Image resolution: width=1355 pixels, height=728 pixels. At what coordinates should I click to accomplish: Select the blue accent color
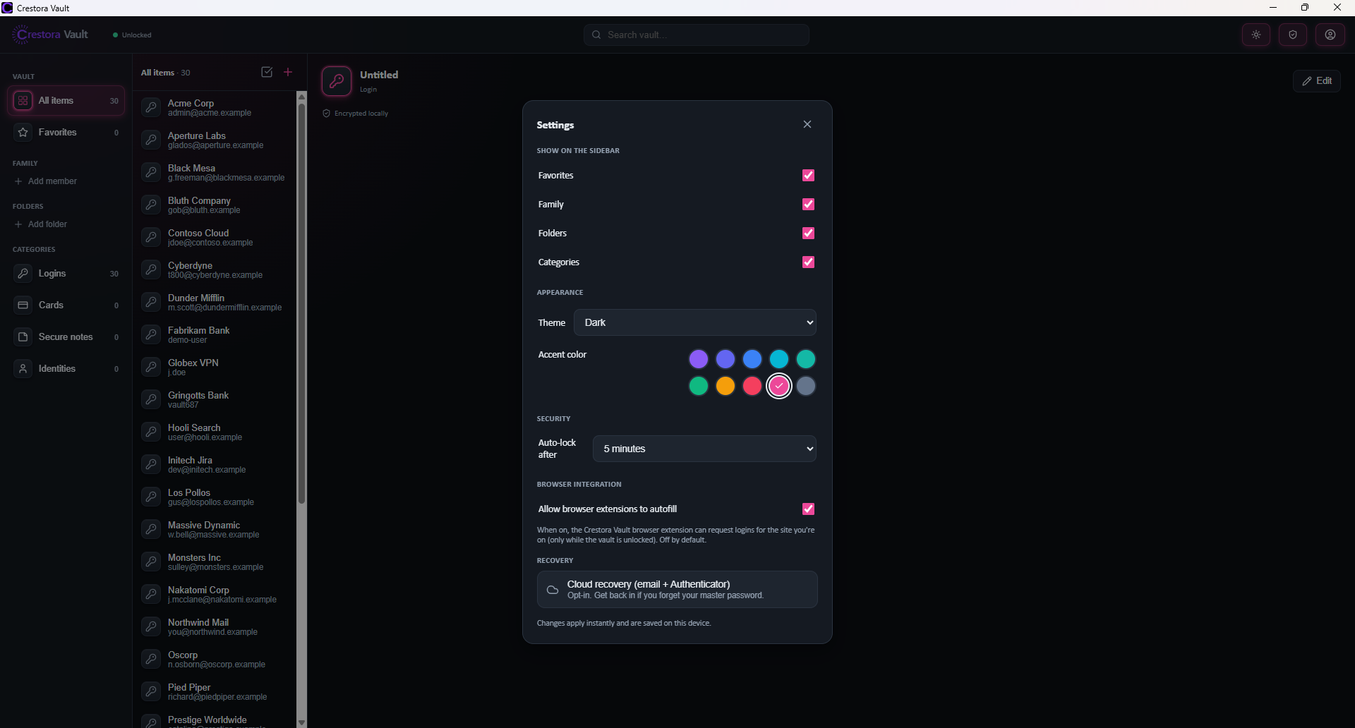tap(752, 359)
